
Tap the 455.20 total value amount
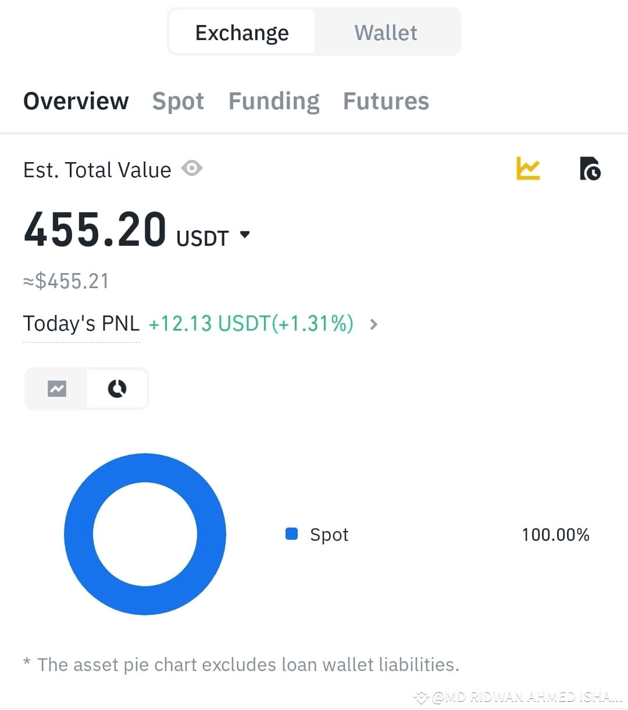coord(95,230)
